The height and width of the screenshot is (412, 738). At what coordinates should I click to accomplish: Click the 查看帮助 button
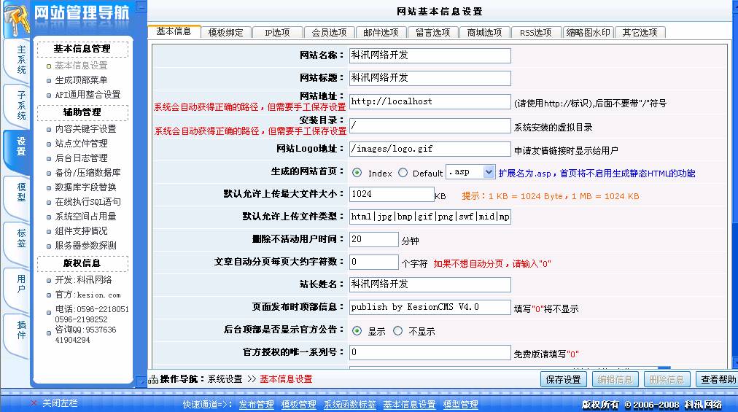coord(718,379)
